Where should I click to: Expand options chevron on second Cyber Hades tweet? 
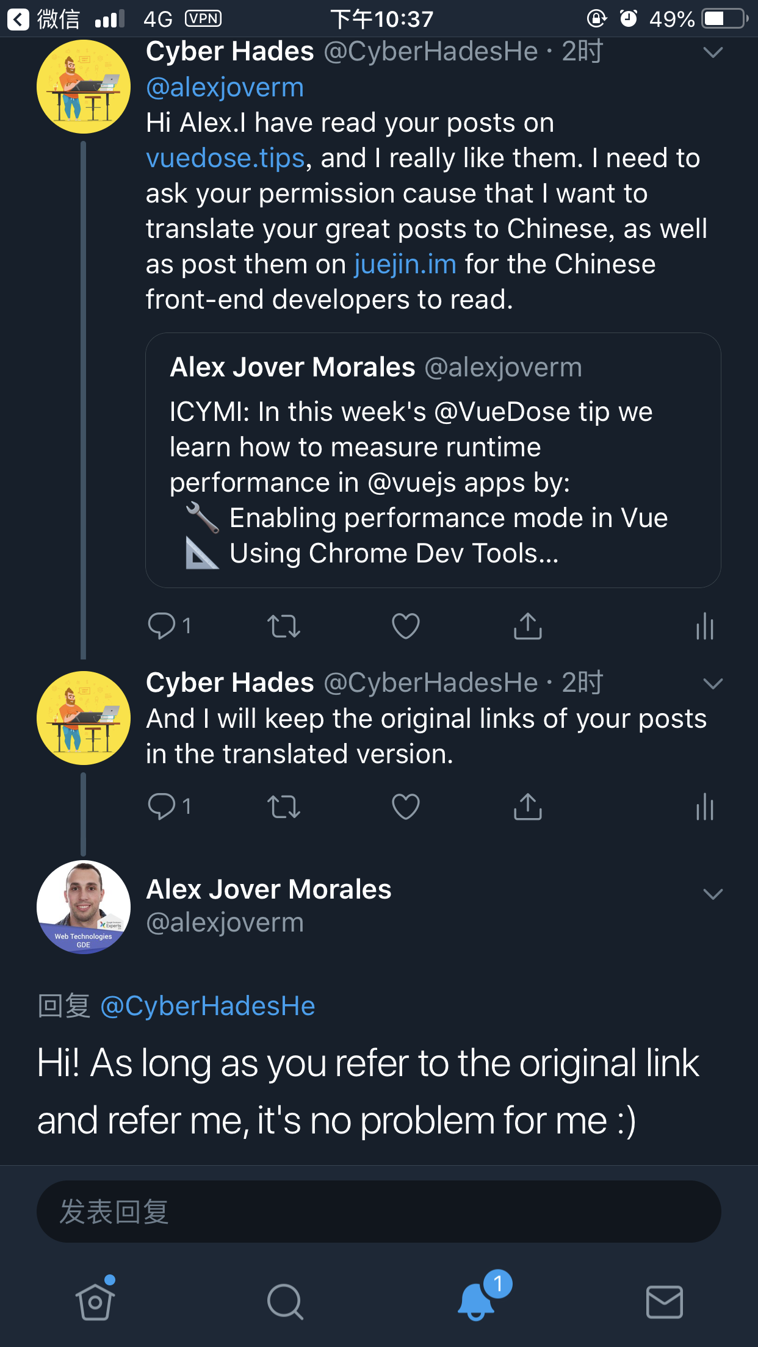[x=713, y=684]
